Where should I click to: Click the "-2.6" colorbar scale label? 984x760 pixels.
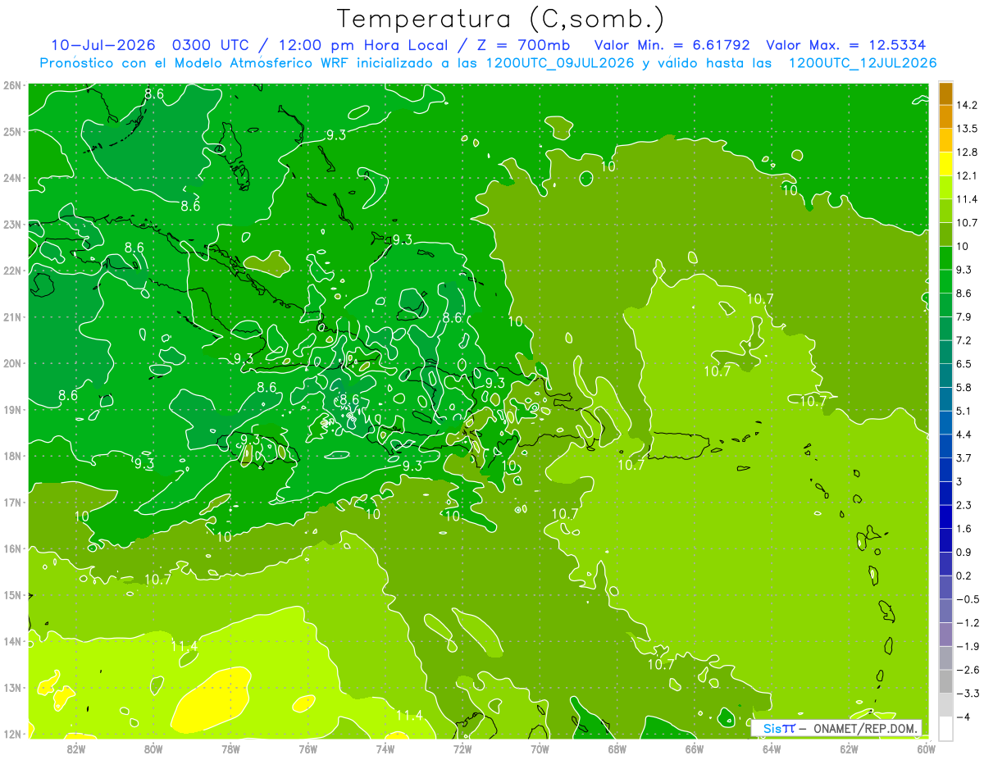pyautogui.click(x=967, y=670)
